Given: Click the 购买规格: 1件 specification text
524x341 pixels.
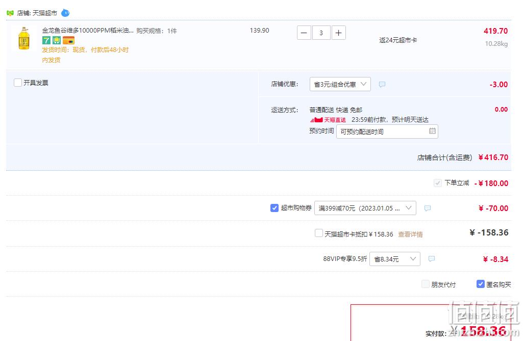Looking at the screenshot, I should tap(157, 31).
